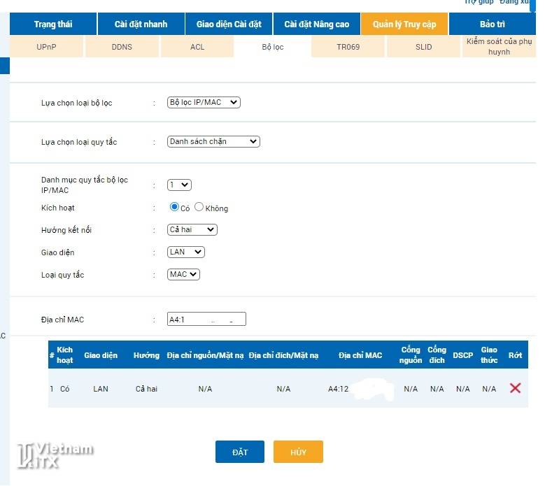Open "Kiểm soát của phụ huynh" sub-tab
The image size is (552, 486).
click(498, 47)
